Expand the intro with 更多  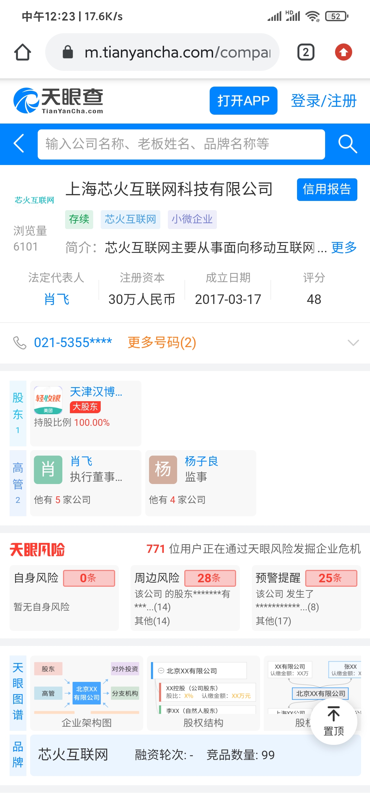coord(344,247)
